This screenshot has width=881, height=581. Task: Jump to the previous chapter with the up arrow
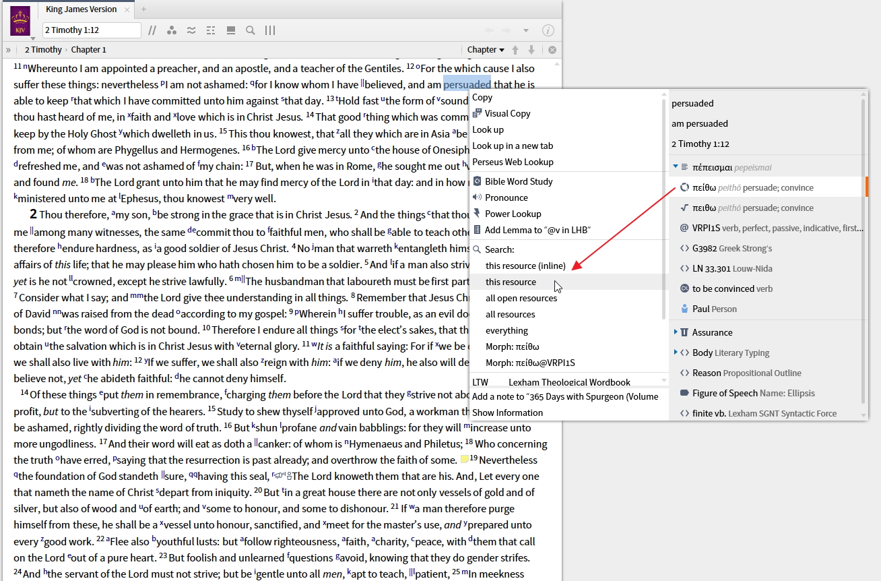point(516,50)
